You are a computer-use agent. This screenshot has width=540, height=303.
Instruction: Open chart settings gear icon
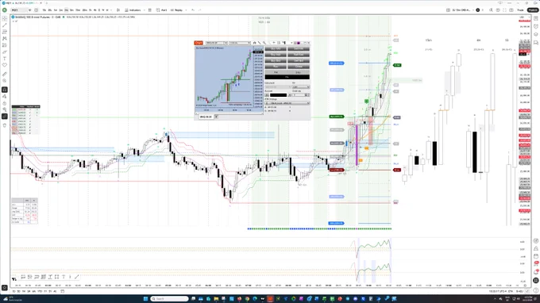point(498,10)
